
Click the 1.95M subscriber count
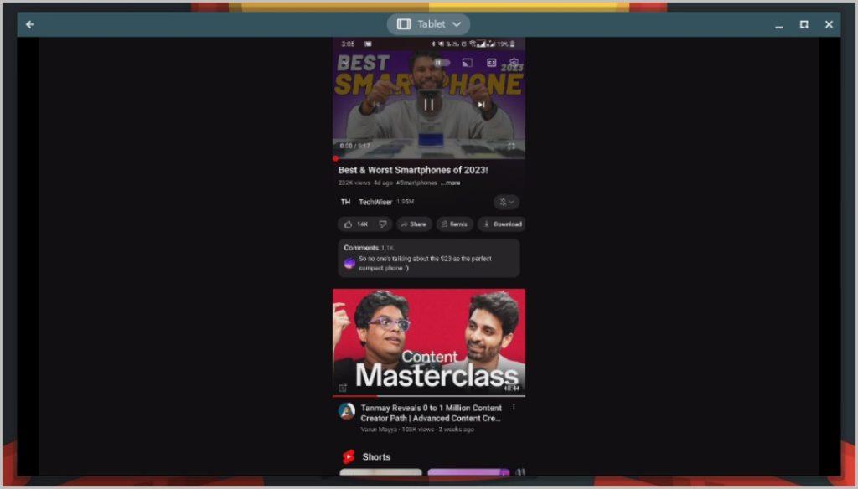click(x=406, y=202)
